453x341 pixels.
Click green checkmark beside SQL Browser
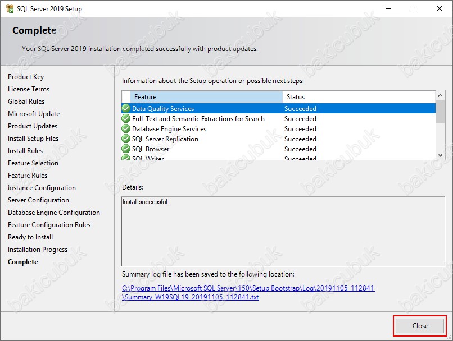pyautogui.click(x=126, y=149)
